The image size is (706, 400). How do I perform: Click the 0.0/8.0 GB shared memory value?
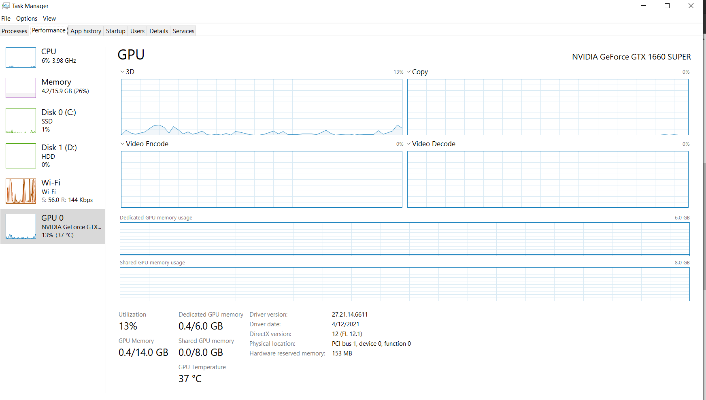click(201, 353)
